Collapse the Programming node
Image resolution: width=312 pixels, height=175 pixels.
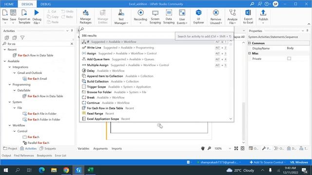click(10, 85)
